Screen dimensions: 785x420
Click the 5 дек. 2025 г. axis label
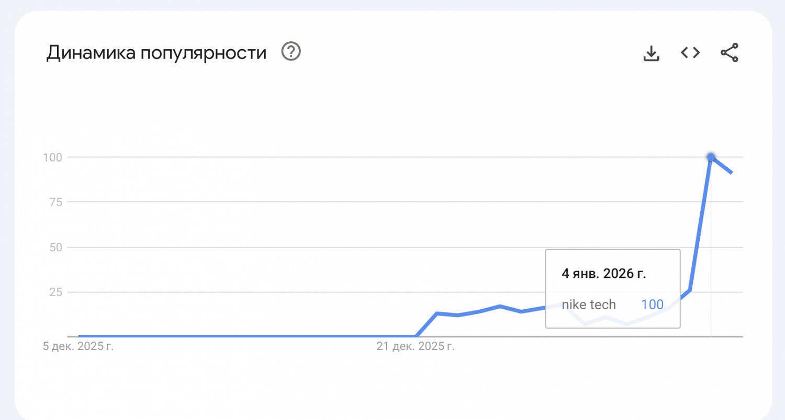coord(78,346)
